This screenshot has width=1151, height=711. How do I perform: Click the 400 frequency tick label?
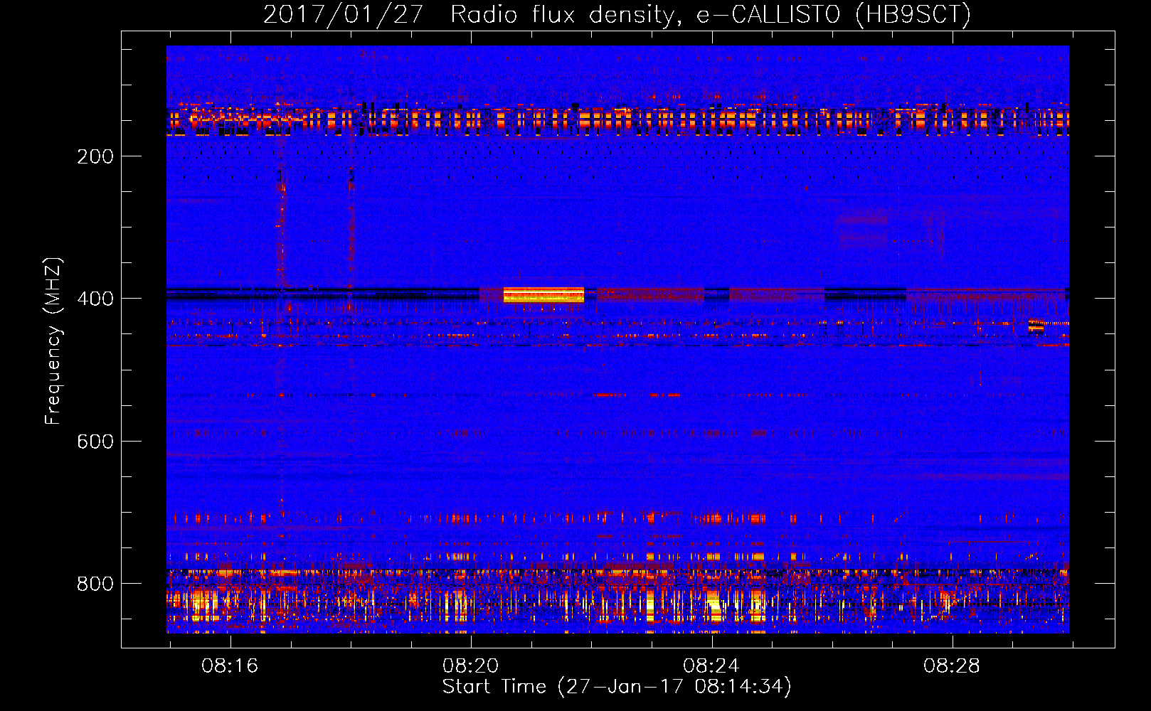point(95,299)
